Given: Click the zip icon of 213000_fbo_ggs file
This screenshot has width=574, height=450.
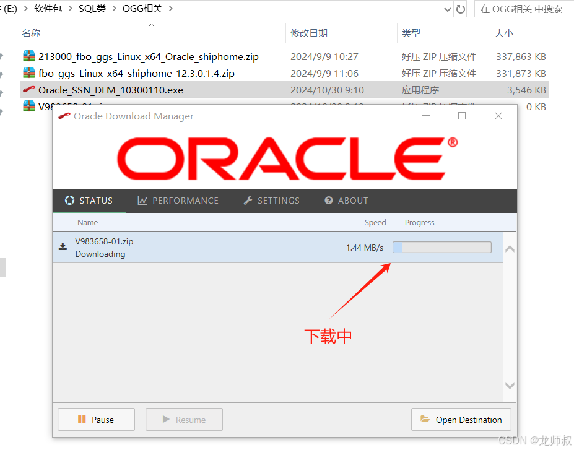Looking at the screenshot, I should [x=29, y=56].
